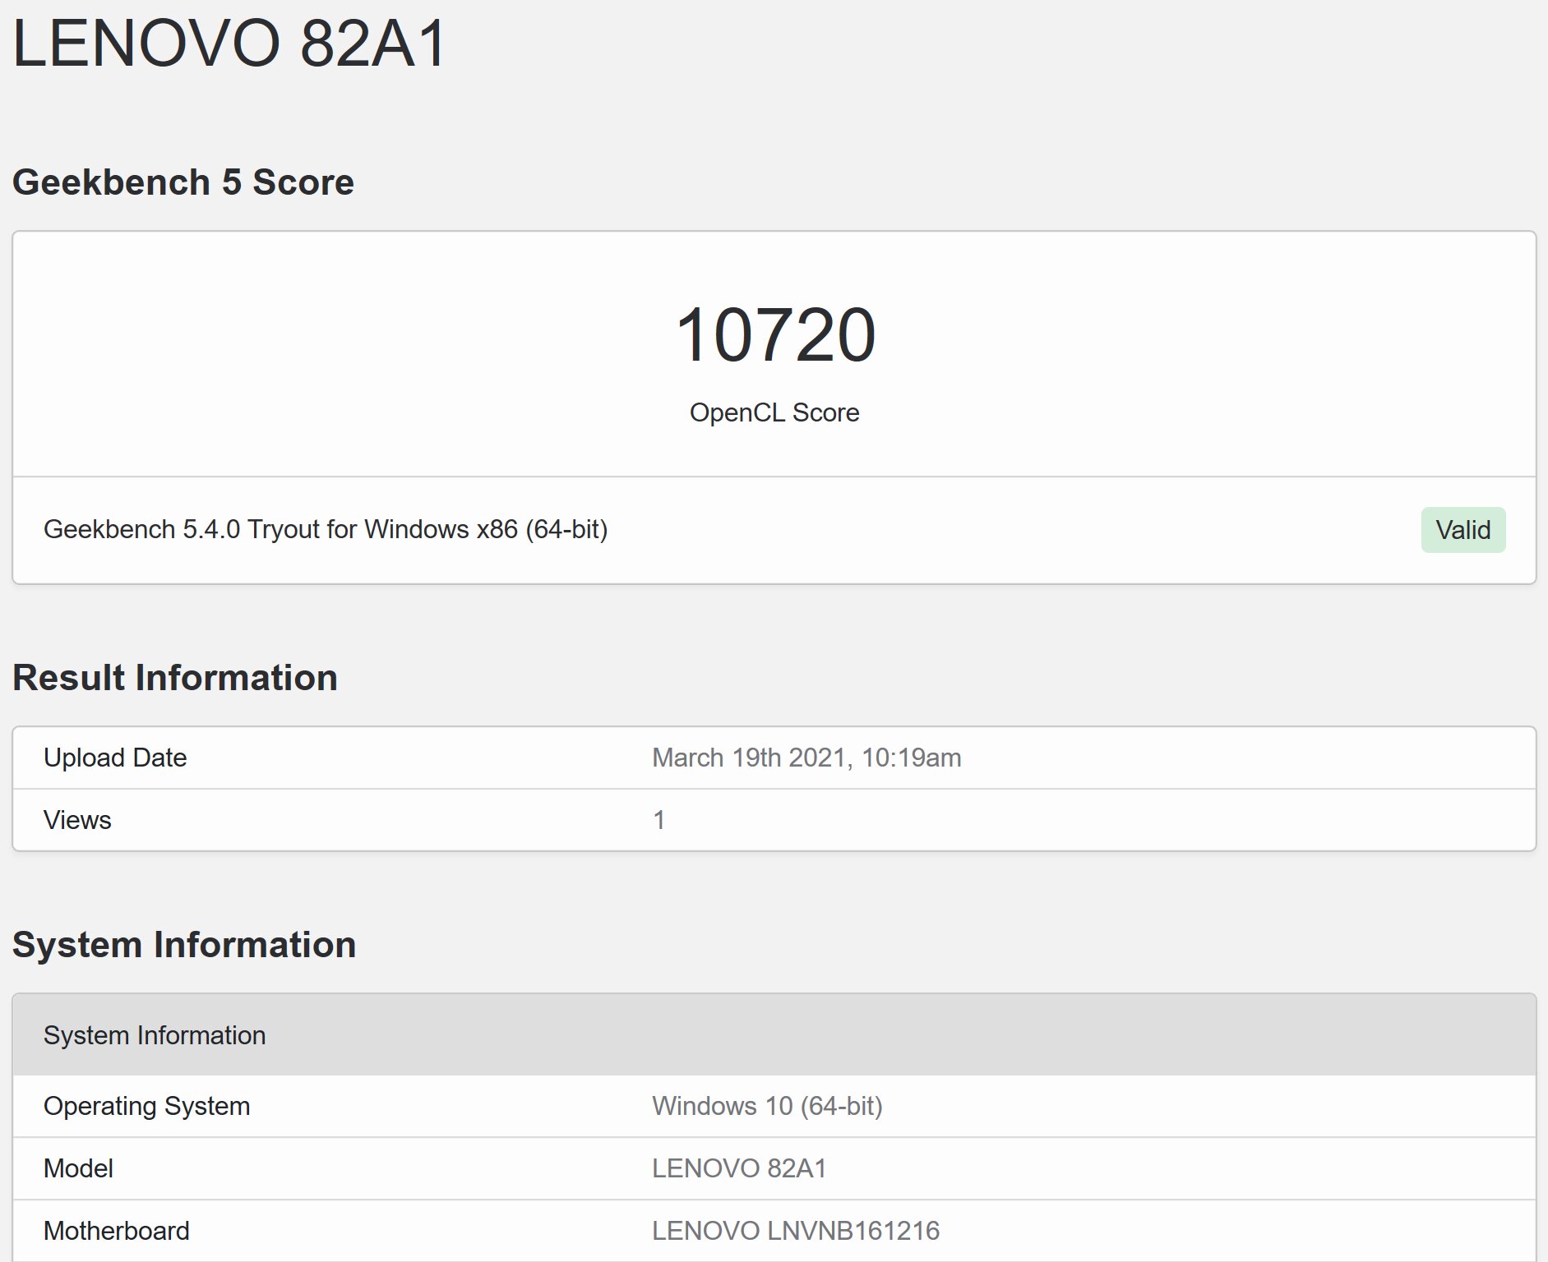
Task: Click the Views row label
Action: tap(77, 820)
